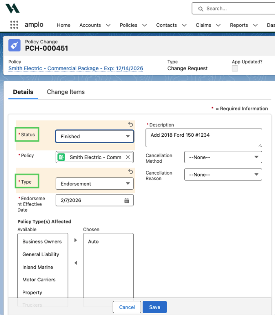
Task: Open the App Launcher grid icon
Action: [14, 25]
